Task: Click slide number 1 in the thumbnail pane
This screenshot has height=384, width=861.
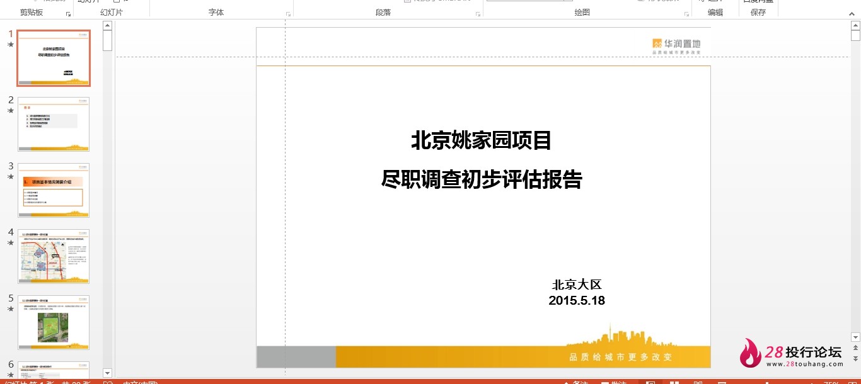Action: [x=10, y=34]
